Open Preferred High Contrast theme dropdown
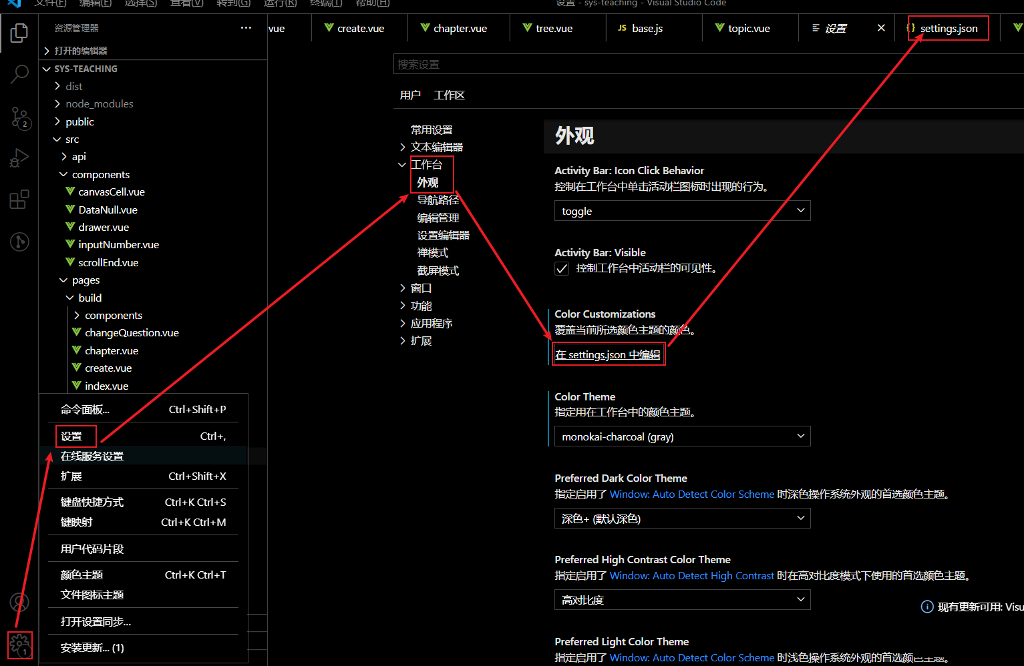This screenshot has height=666, width=1024. click(682, 600)
